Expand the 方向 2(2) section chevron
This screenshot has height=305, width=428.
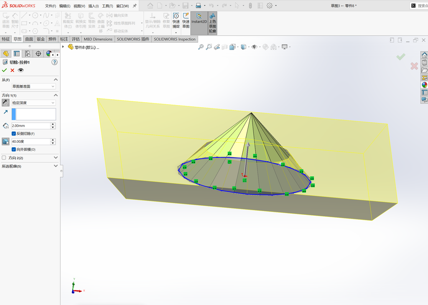tap(56, 158)
